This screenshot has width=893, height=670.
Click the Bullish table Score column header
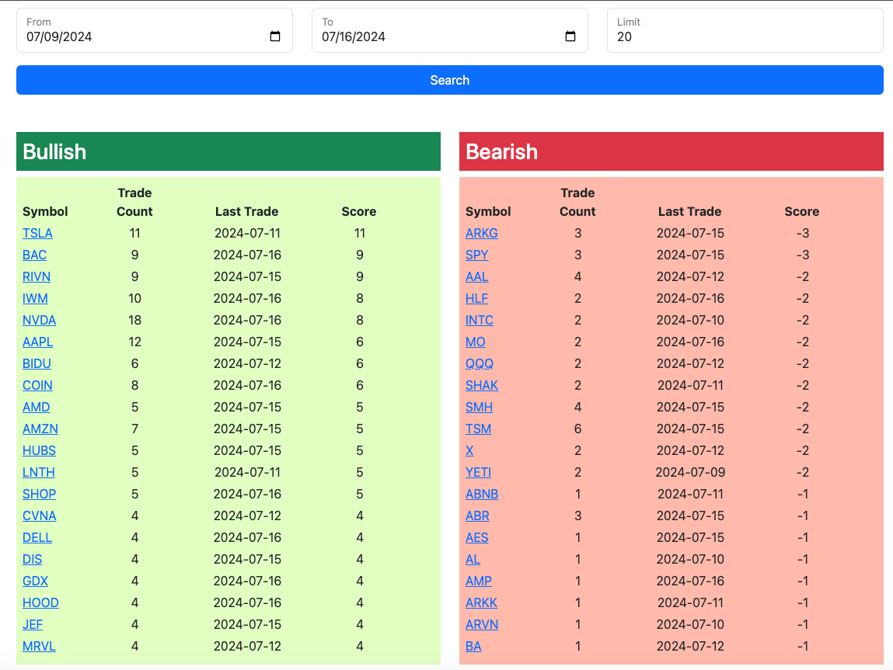359,212
